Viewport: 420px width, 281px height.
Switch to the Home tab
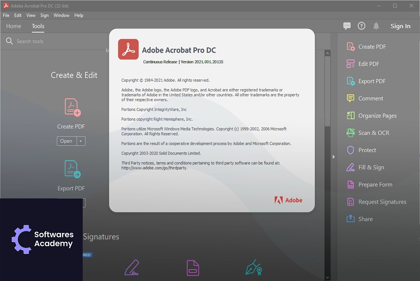[x=14, y=26]
